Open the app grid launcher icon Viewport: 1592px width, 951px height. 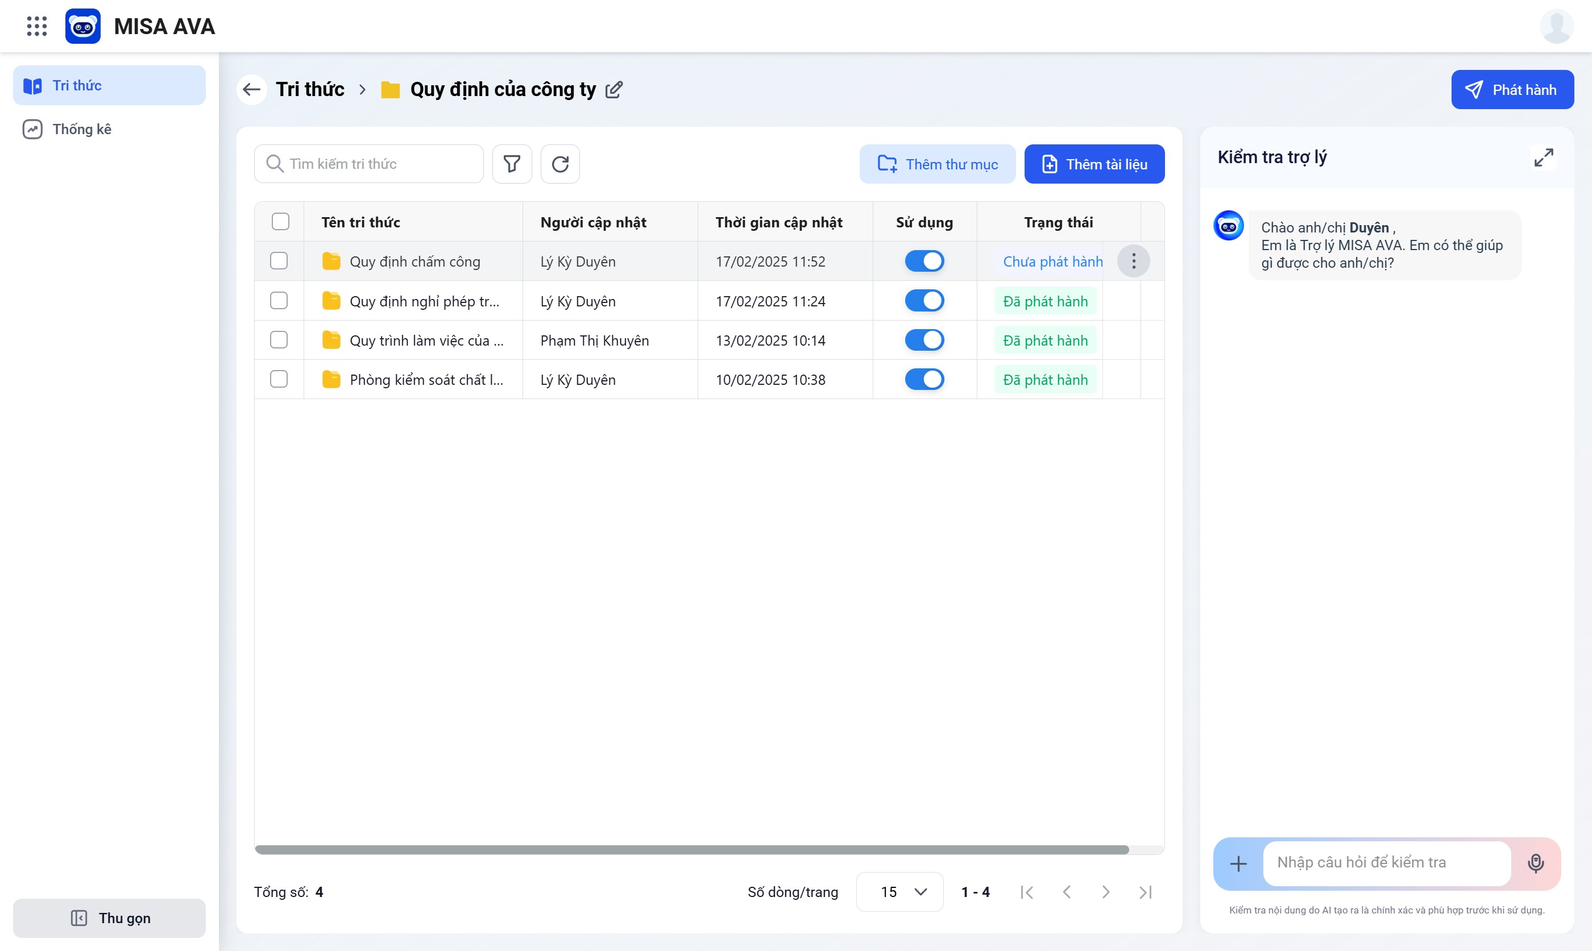pos(37,26)
